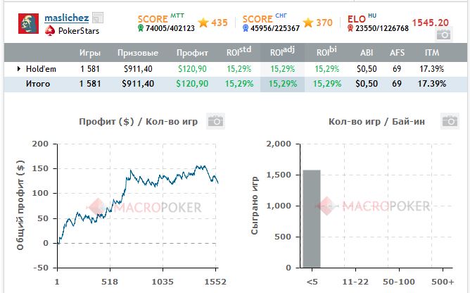Viewport: 470px width, 293px height.
Task: Click the ITM column header
Action: pos(433,53)
